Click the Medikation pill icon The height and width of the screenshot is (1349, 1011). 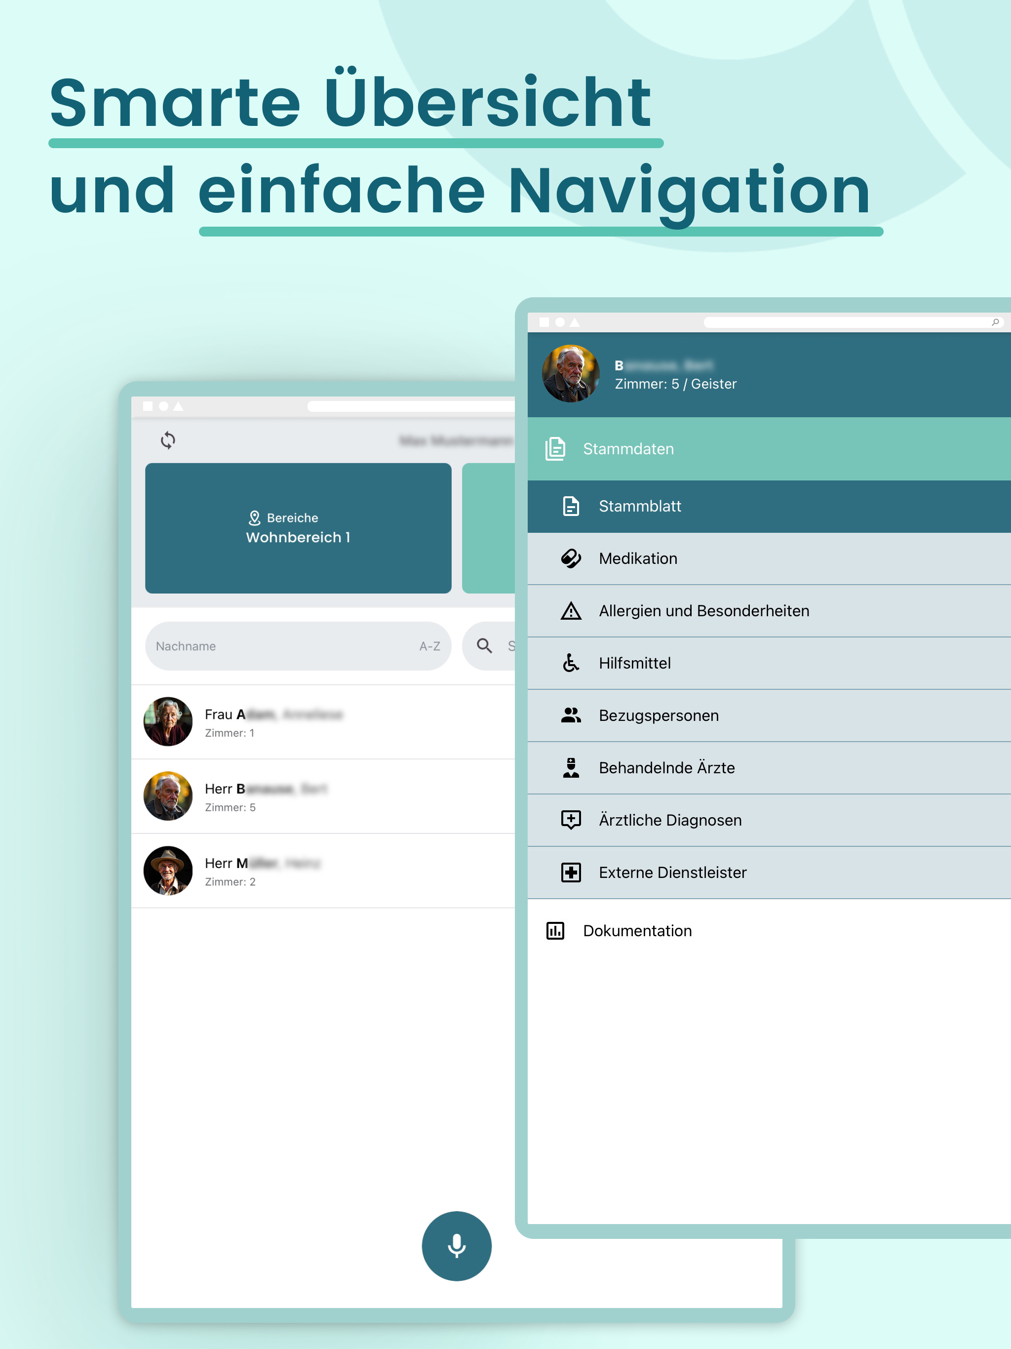[571, 558]
